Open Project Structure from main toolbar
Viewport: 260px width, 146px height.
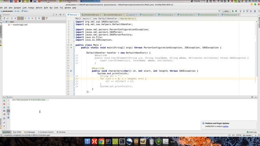point(255,11)
